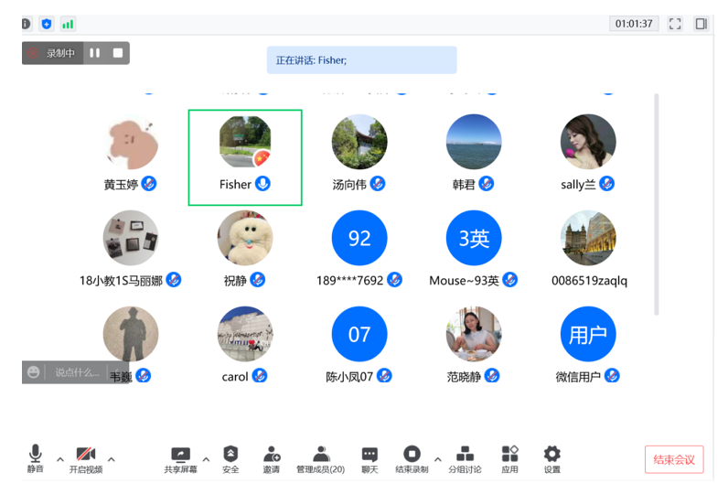Enter full screen mode
This screenshot has height=494, width=728.
pyautogui.click(x=675, y=24)
